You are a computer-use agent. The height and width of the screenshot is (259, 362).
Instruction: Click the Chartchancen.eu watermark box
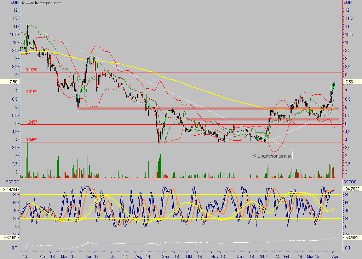[272, 155]
